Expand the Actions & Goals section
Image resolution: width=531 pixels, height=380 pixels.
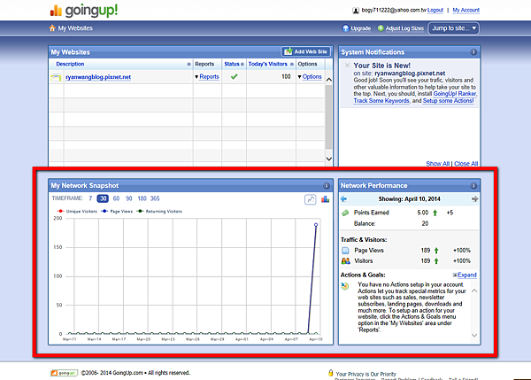(x=465, y=275)
